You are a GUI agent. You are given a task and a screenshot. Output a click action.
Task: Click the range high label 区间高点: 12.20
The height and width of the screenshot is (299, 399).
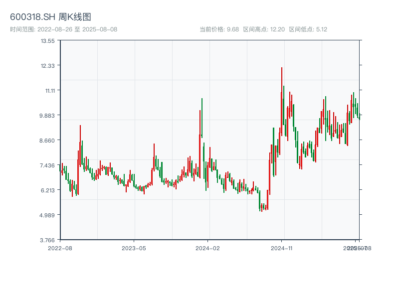[264, 29]
